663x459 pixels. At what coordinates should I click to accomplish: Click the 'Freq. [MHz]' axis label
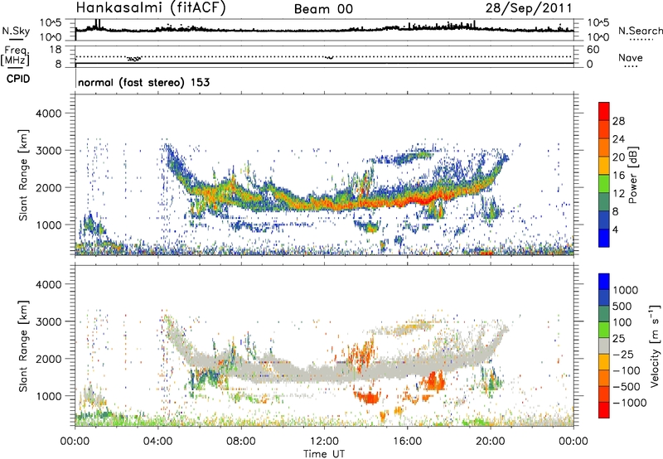click(17, 56)
